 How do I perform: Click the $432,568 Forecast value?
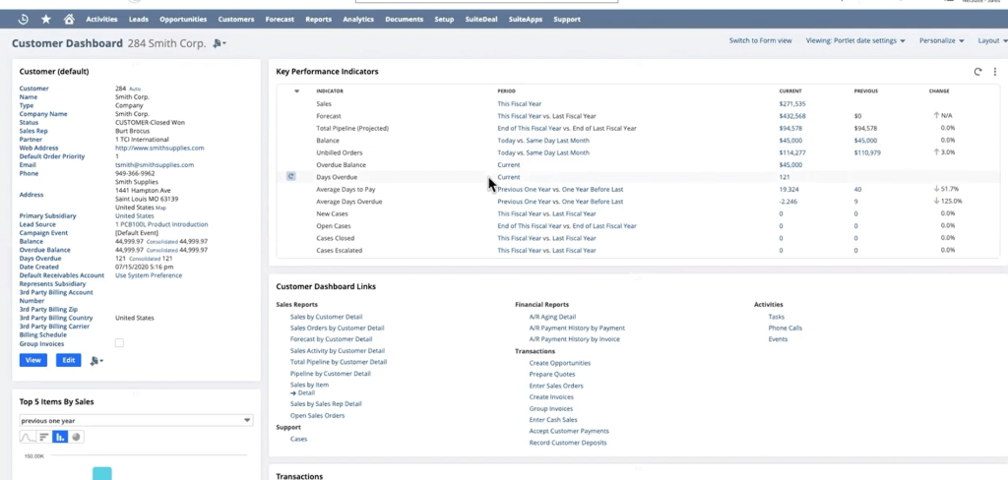tap(792, 116)
